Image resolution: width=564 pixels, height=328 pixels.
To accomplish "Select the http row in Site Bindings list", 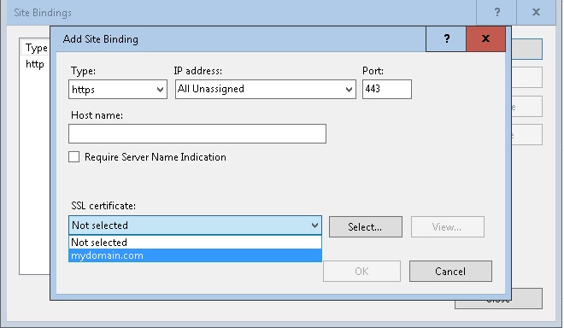I will tap(35, 64).
